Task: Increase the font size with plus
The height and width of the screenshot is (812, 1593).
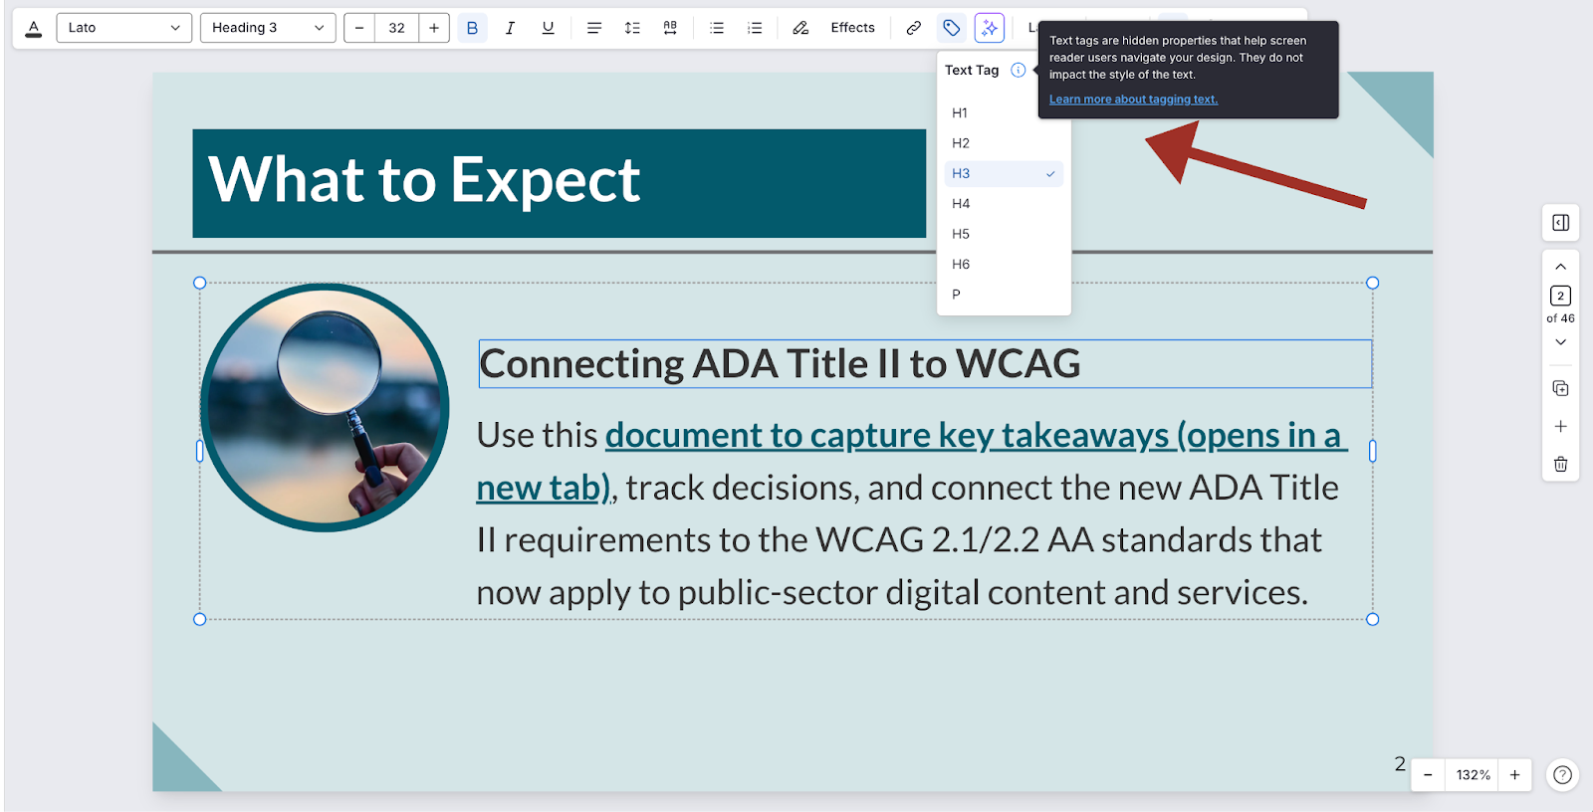Action: tap(434, 28)
